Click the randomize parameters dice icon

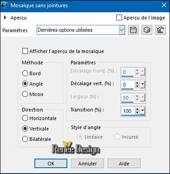click(147, 30)
